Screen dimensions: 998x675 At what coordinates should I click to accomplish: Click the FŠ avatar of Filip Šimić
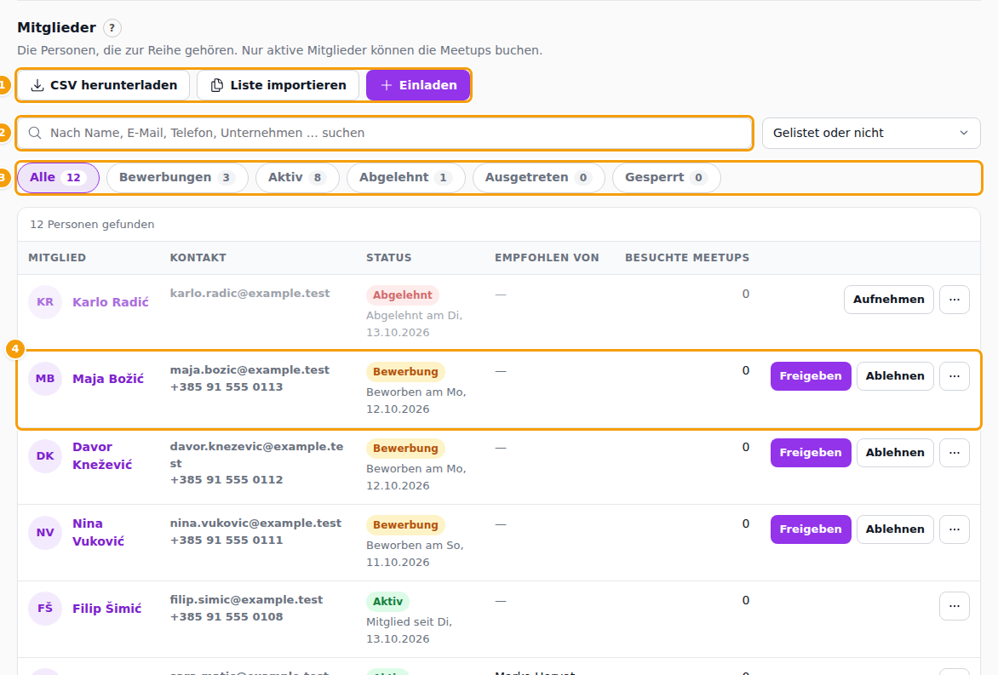coord(45,609)
